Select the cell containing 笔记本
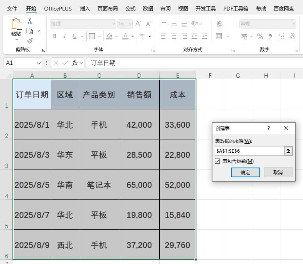Screen dimensions: 303x264 tap(99, 185)
